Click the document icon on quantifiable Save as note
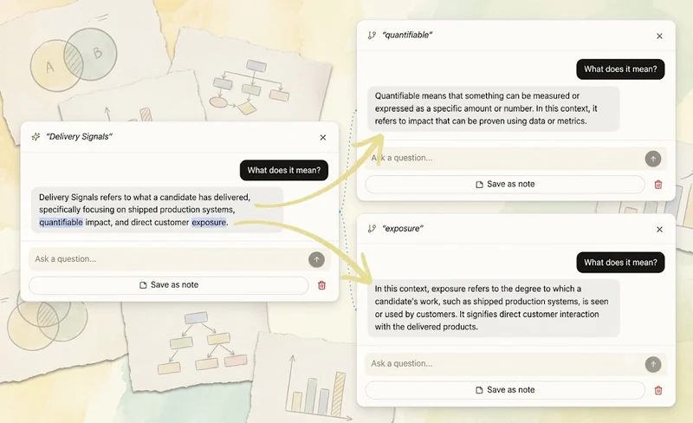Screen dimensions: 693x423 [x=480, y=185]
